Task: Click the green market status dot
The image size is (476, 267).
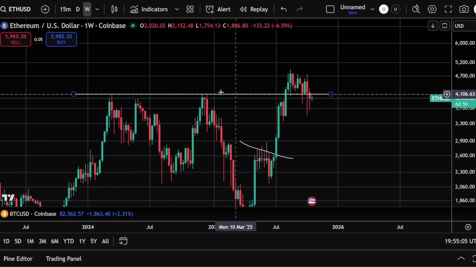Action: 133,26
